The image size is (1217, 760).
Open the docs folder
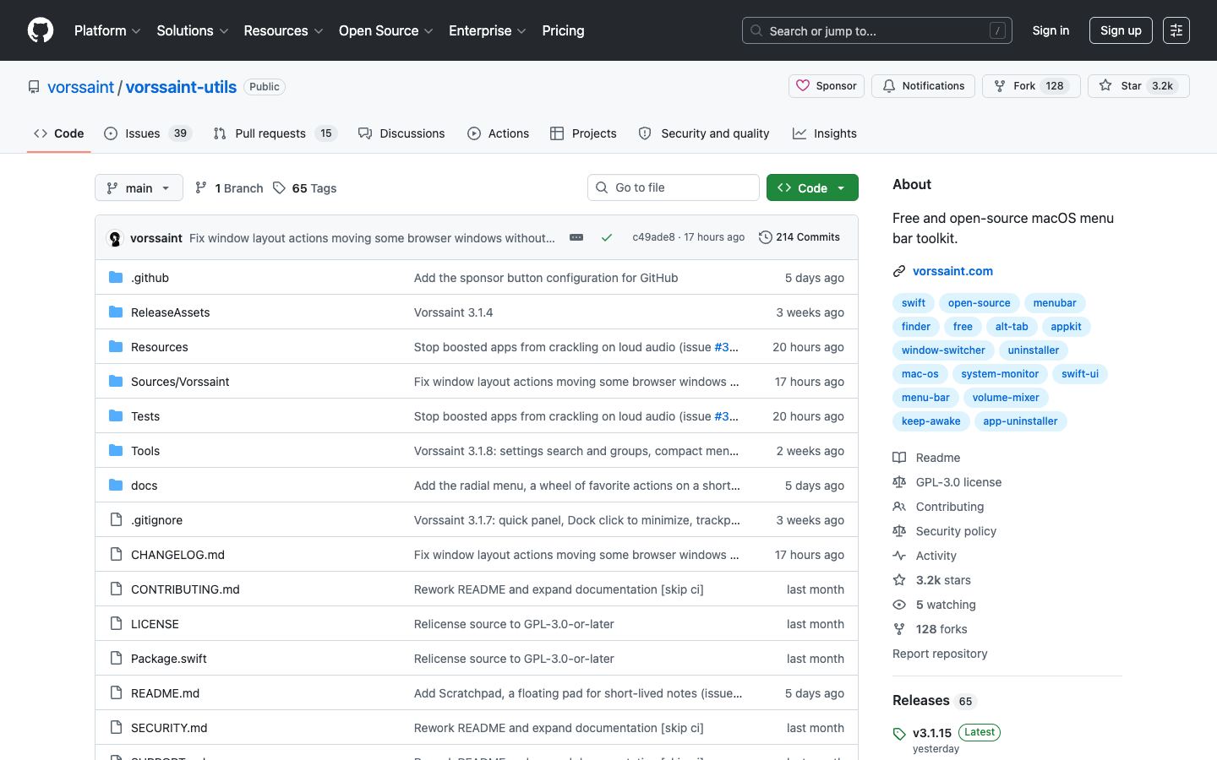point(144,486)
